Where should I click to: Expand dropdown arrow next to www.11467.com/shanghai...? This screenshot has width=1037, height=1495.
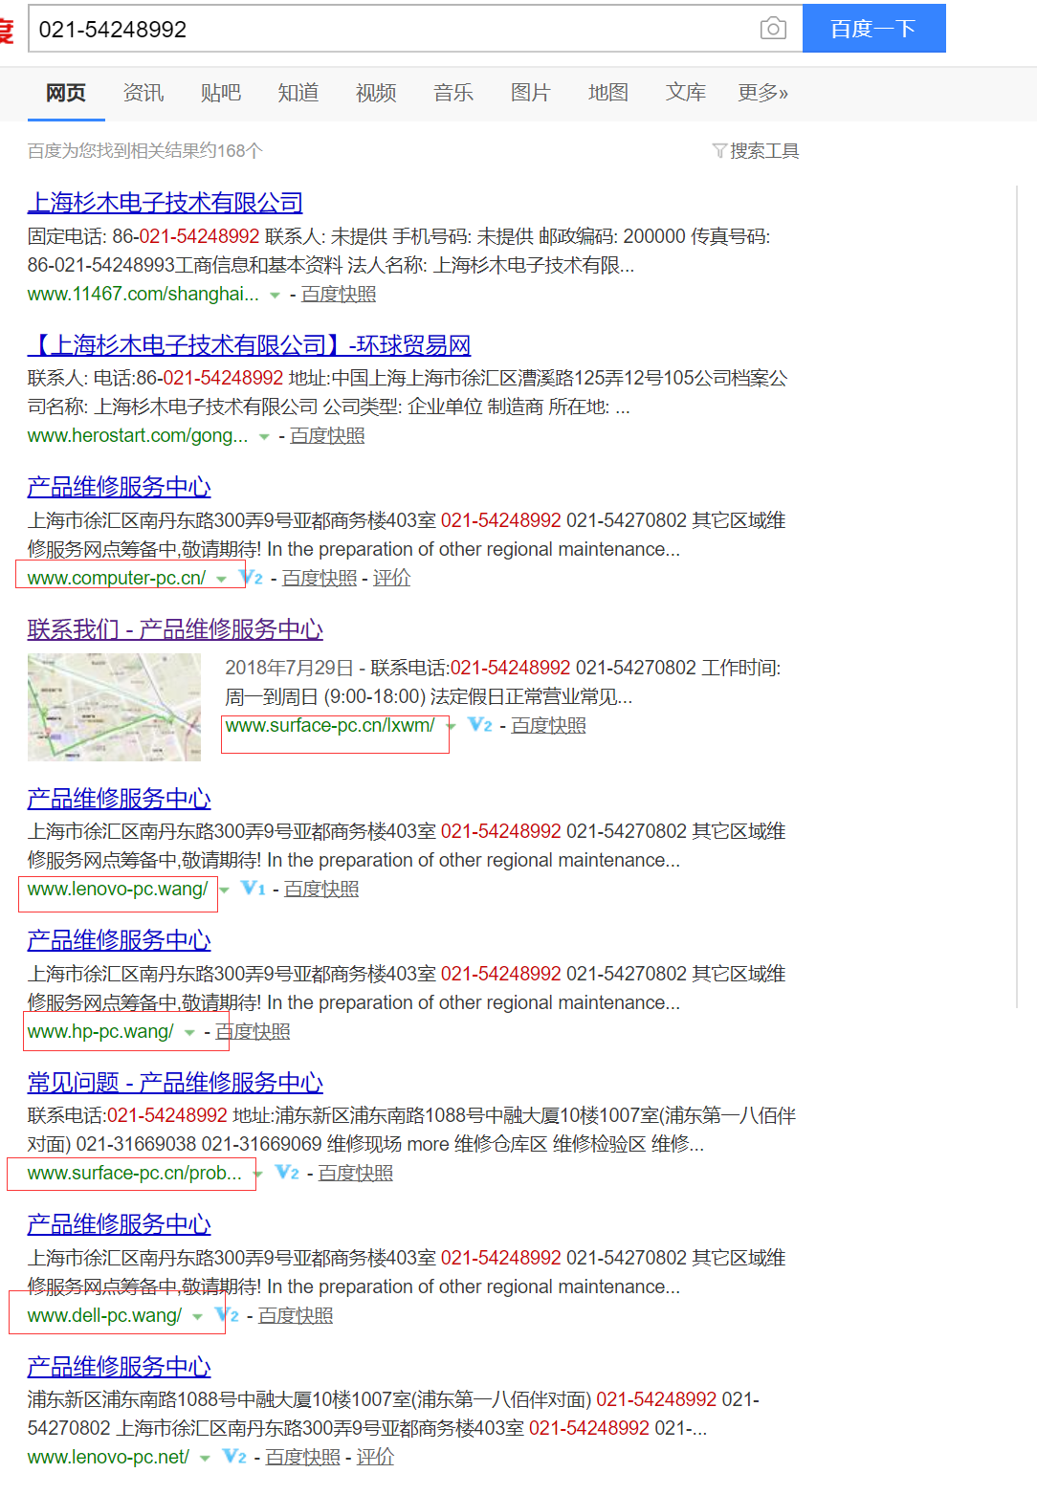pyautogui.click(x=275, y=296)
